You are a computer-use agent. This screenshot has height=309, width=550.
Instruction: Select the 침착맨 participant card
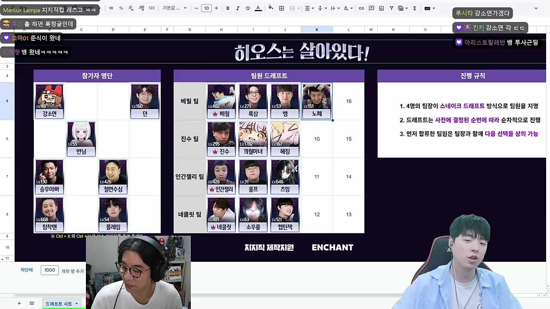coord(50,215)
